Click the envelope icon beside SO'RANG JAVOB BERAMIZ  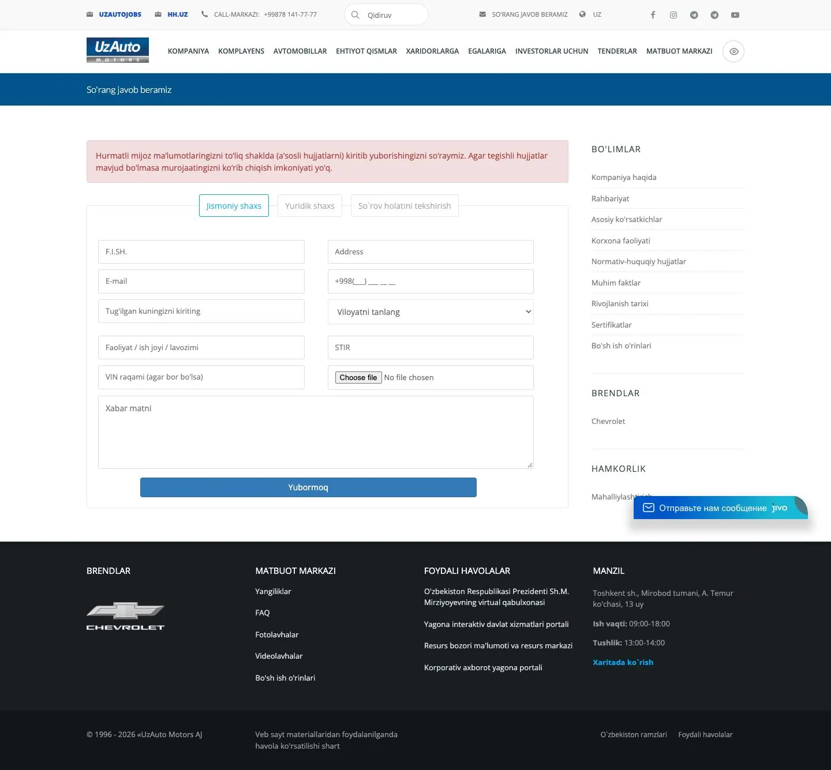click(482, 14)
